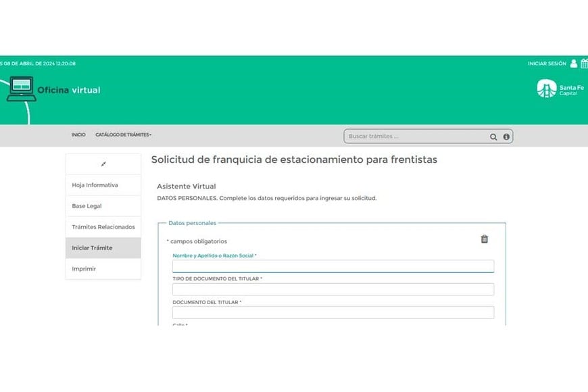Open the Hoja Informativa sidebar item
The width and height of the screenshot is (588, 392).
(95, 185)
